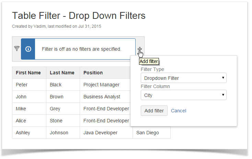
Task: Click the Cancel link
Action: [x=179, y=111]
